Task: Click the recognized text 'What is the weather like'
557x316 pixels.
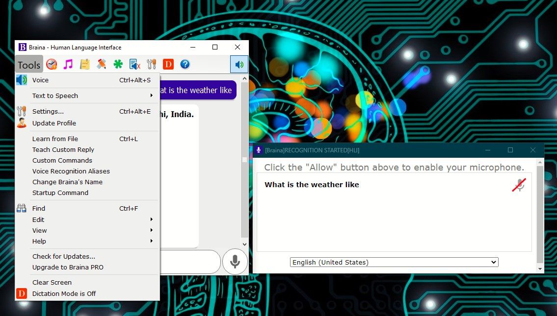Action: click(x=312, y=185)
